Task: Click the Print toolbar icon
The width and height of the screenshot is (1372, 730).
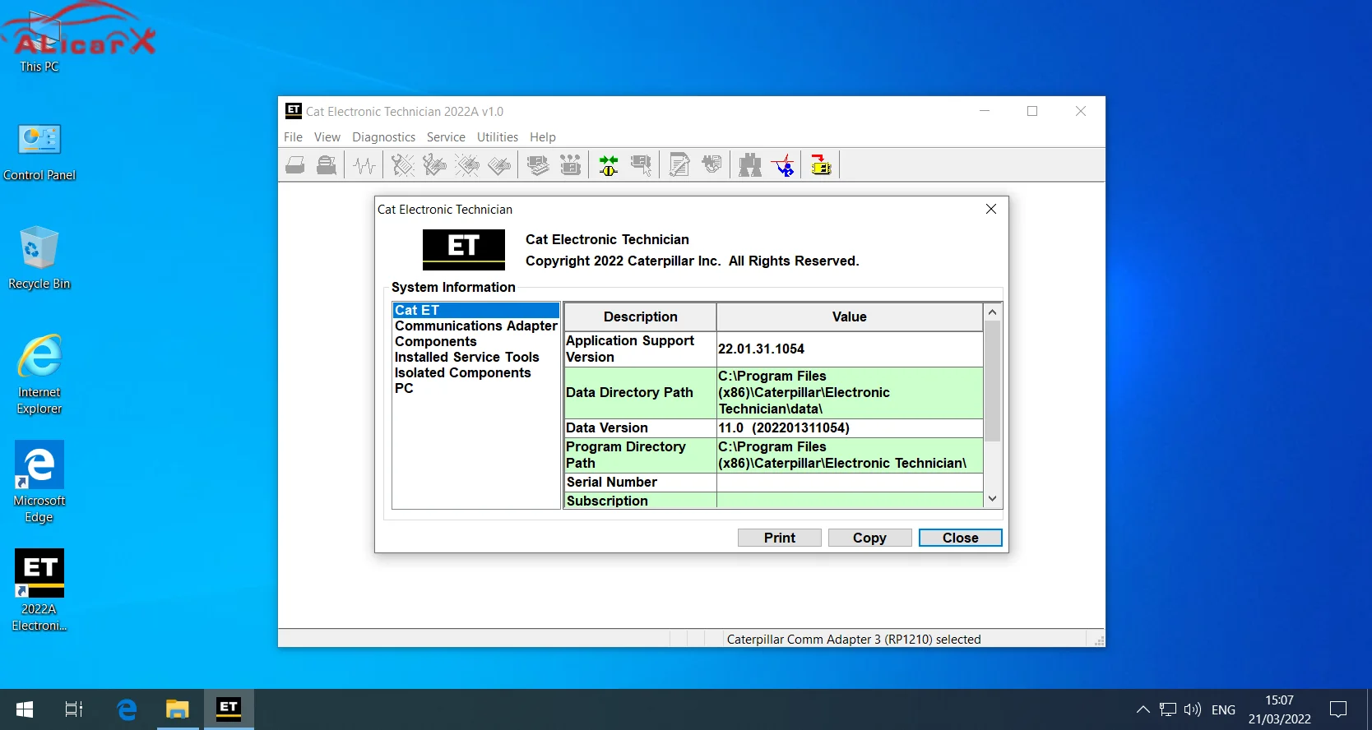Action: coord(295,165)
